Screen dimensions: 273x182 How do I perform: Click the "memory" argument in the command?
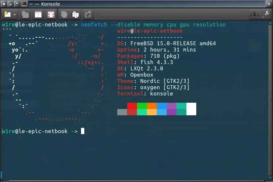(153, 25)
